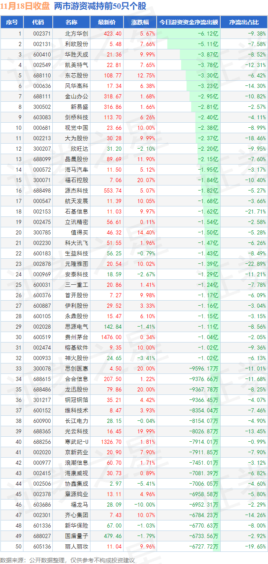268x564 pixels.
Task: Open stock name 北方华创
Action: click(x=77, y=33)
